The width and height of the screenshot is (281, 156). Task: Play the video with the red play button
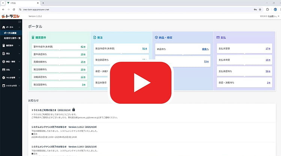(140, 82)
